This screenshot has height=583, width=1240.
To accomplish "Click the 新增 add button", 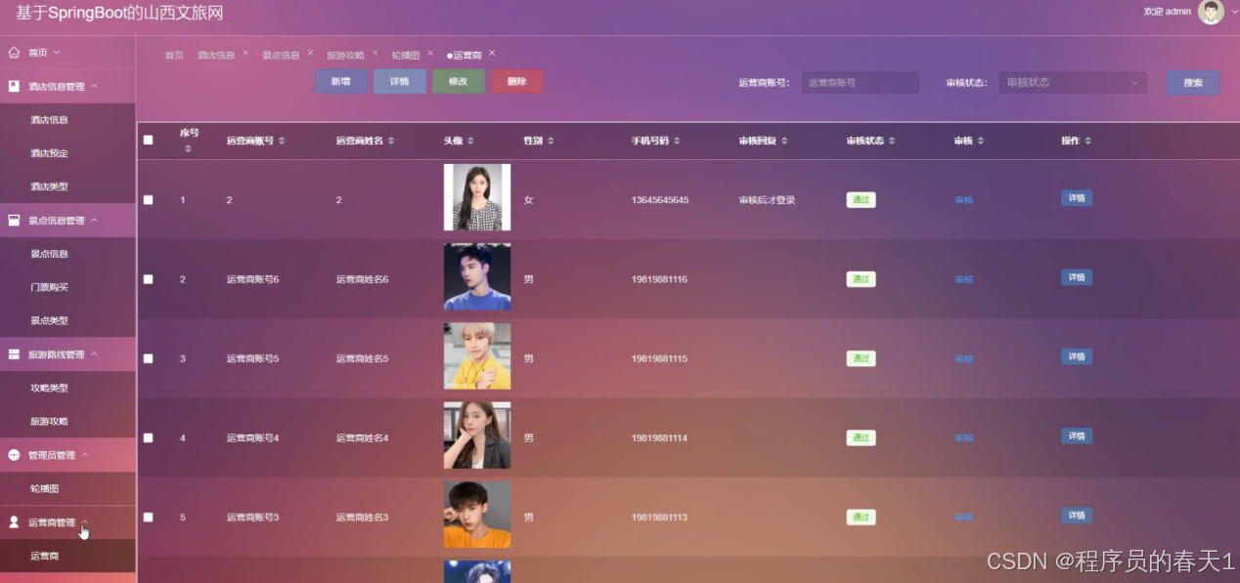I will (340, 82).
